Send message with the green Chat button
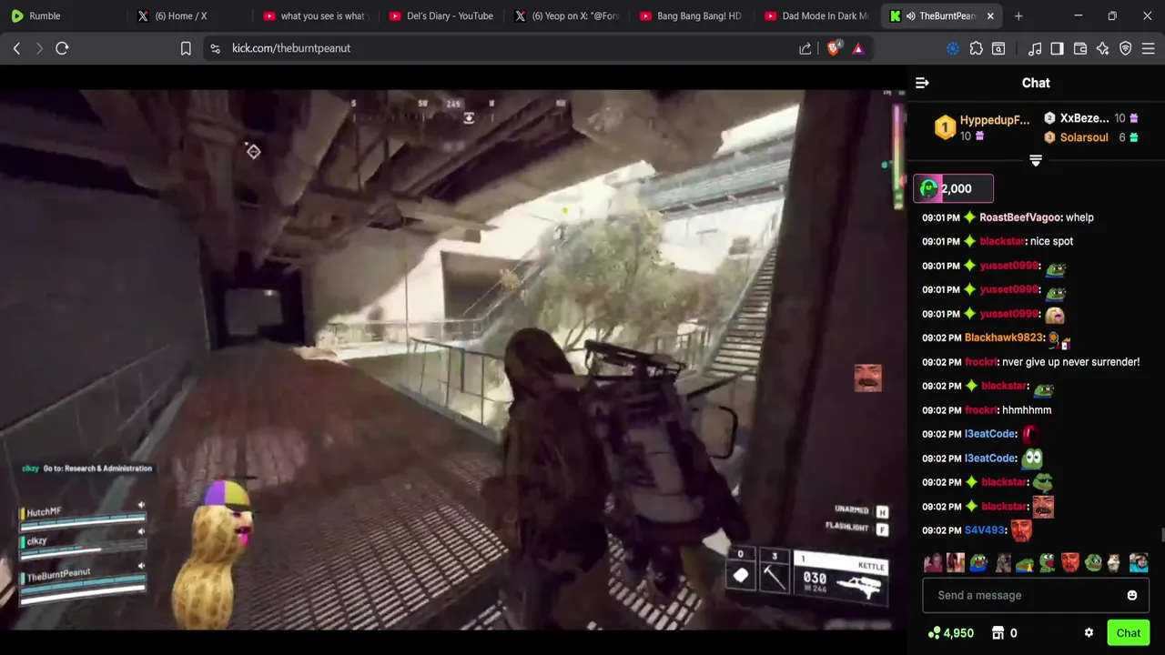The height and width of the screenshot is (655, 1165). coord(1129,633)
